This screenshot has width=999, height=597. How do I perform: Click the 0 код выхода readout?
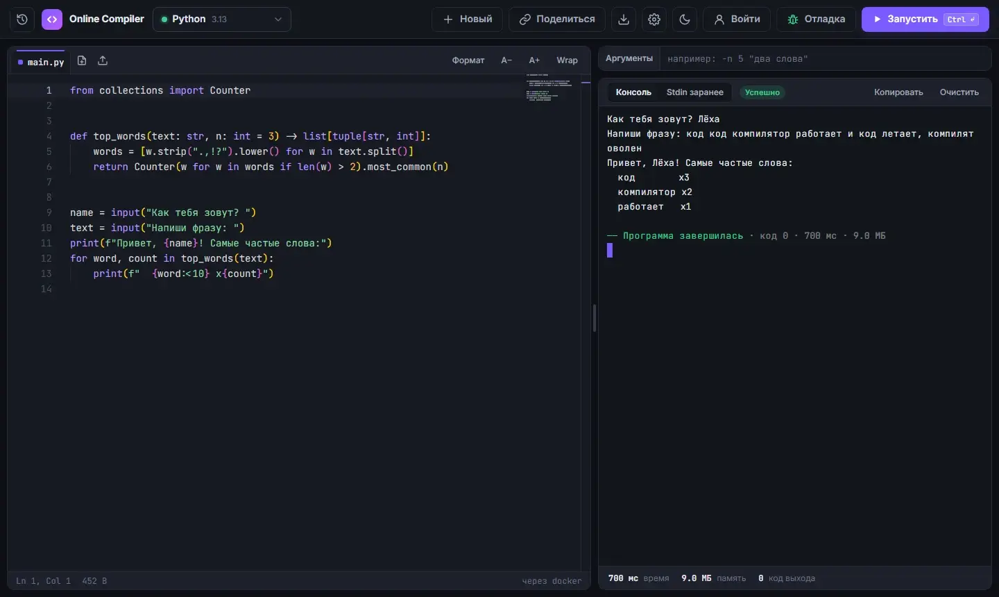[x=787, y=578]
